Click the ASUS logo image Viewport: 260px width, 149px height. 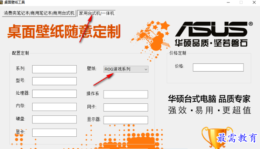(214, 29)
